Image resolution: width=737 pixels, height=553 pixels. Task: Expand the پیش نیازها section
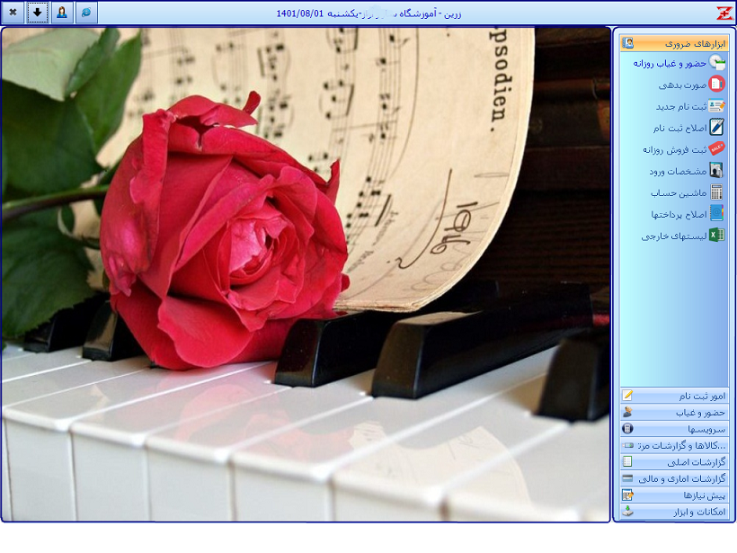pos(674,495)
